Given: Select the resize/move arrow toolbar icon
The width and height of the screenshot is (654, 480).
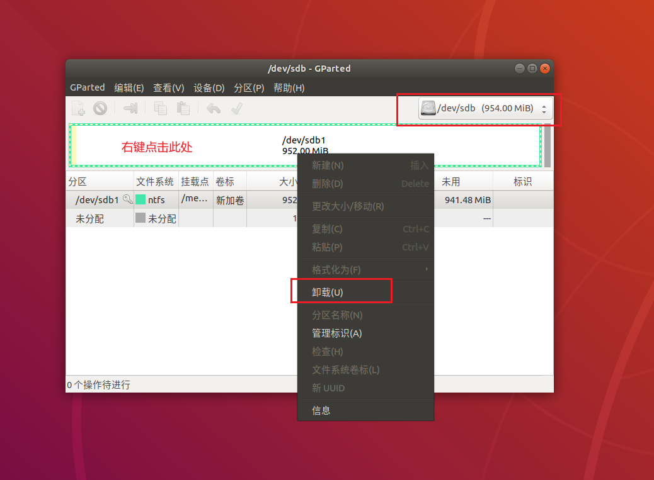Looking at the screenshot, I should pyautogui.click(x=130, y=108).
